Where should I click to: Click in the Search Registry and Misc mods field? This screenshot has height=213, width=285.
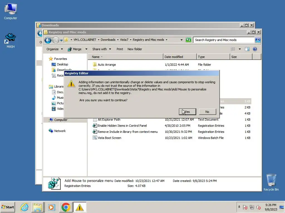(224, 40)
